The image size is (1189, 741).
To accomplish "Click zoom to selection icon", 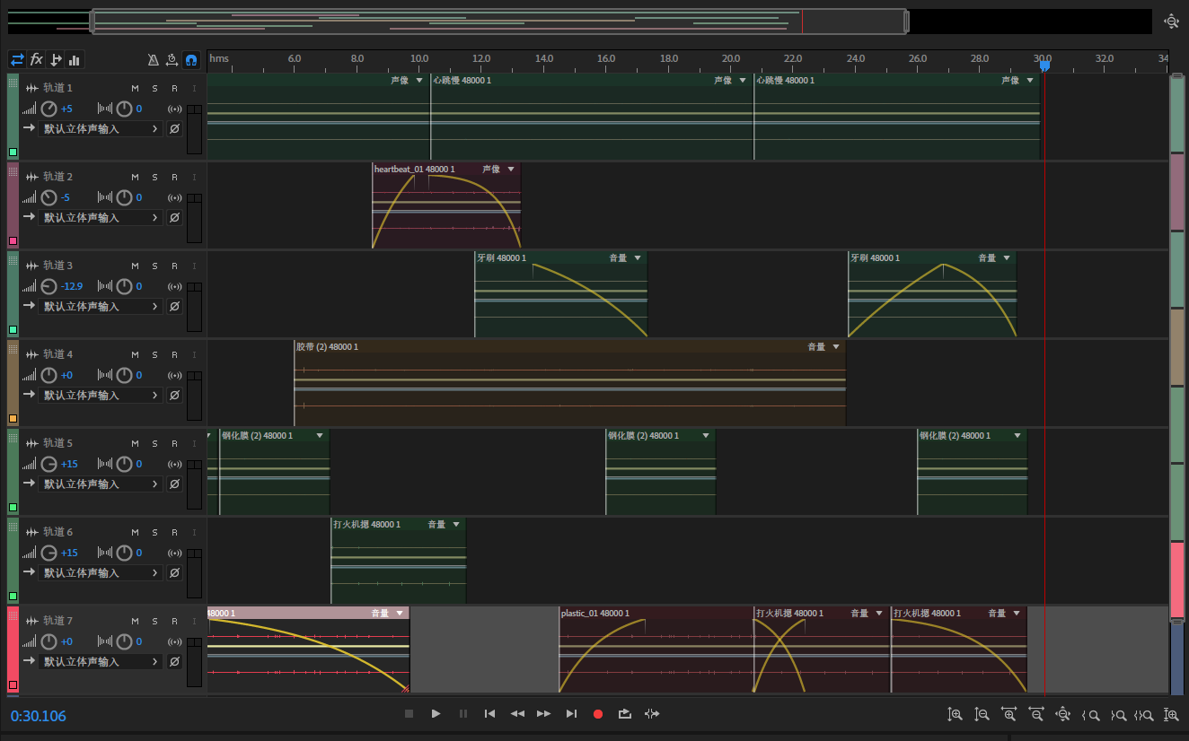I will [x=1144, y=715].
